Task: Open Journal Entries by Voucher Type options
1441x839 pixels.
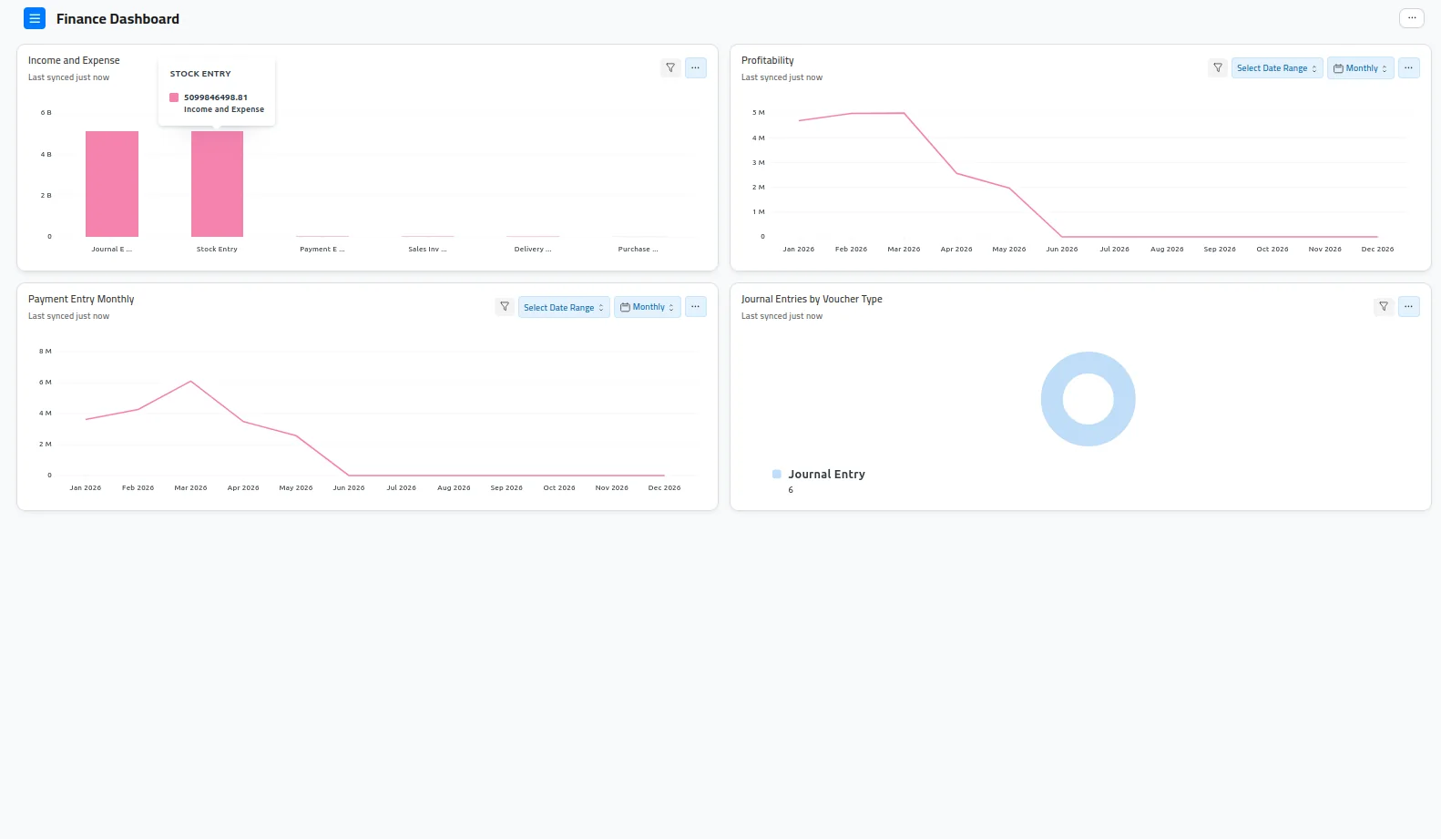Action: click(1409, 307)
